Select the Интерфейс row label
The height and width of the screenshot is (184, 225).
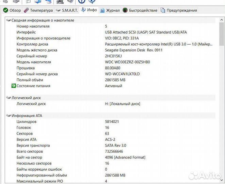click(26, 32)
